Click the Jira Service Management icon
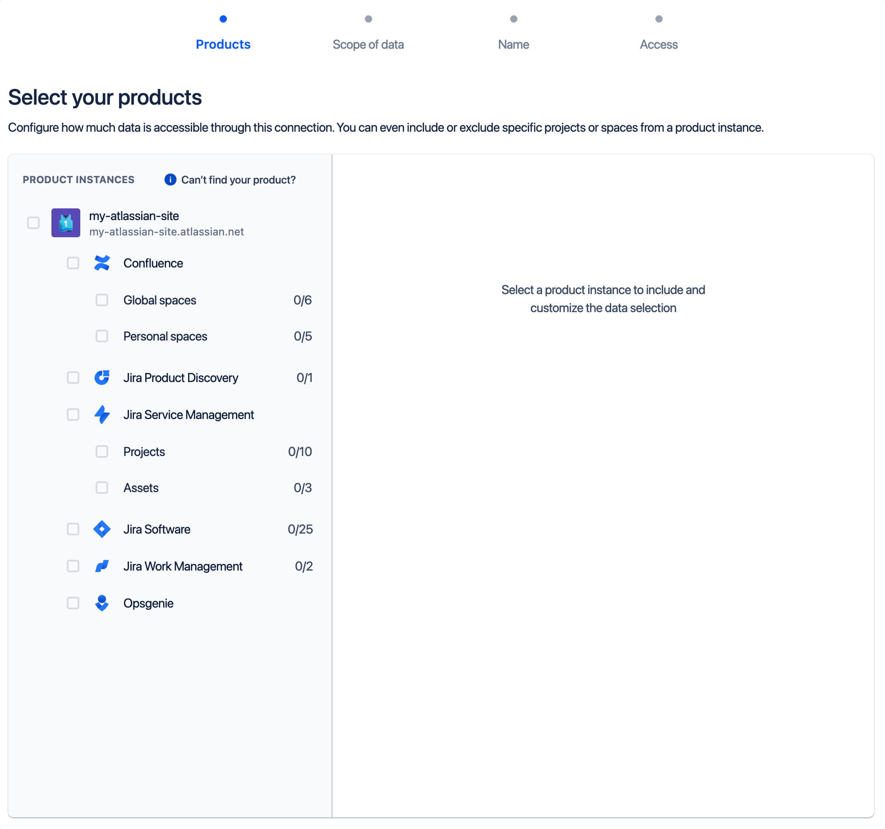885x829 pixels. pyautogui.click(x=102, y=414)
